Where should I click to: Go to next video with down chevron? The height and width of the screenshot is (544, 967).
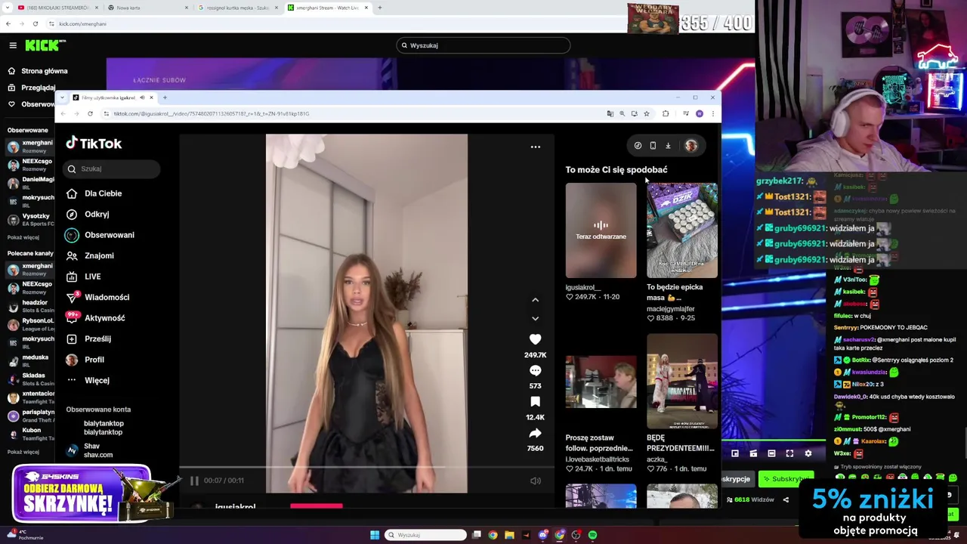[x=535, y=319]
